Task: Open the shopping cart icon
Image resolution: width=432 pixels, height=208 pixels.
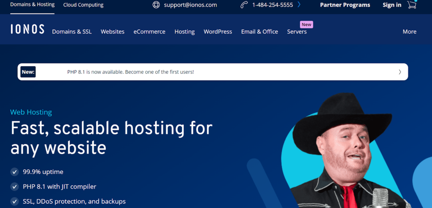Action: click(412, 5)
